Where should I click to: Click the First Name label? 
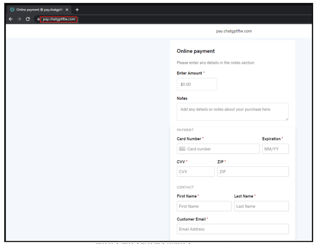[x=187, y=196]
